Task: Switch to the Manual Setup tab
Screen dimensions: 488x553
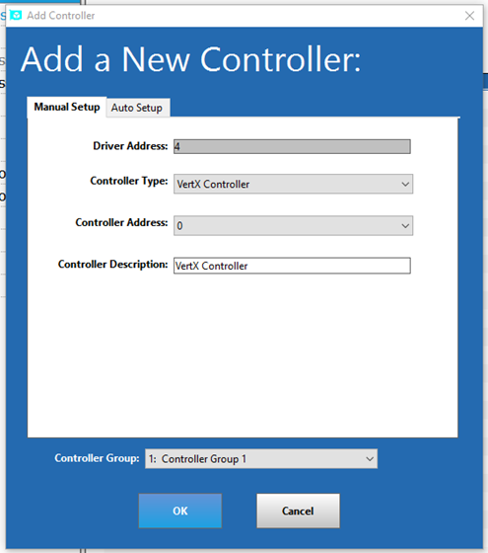Action: point(67,107)
